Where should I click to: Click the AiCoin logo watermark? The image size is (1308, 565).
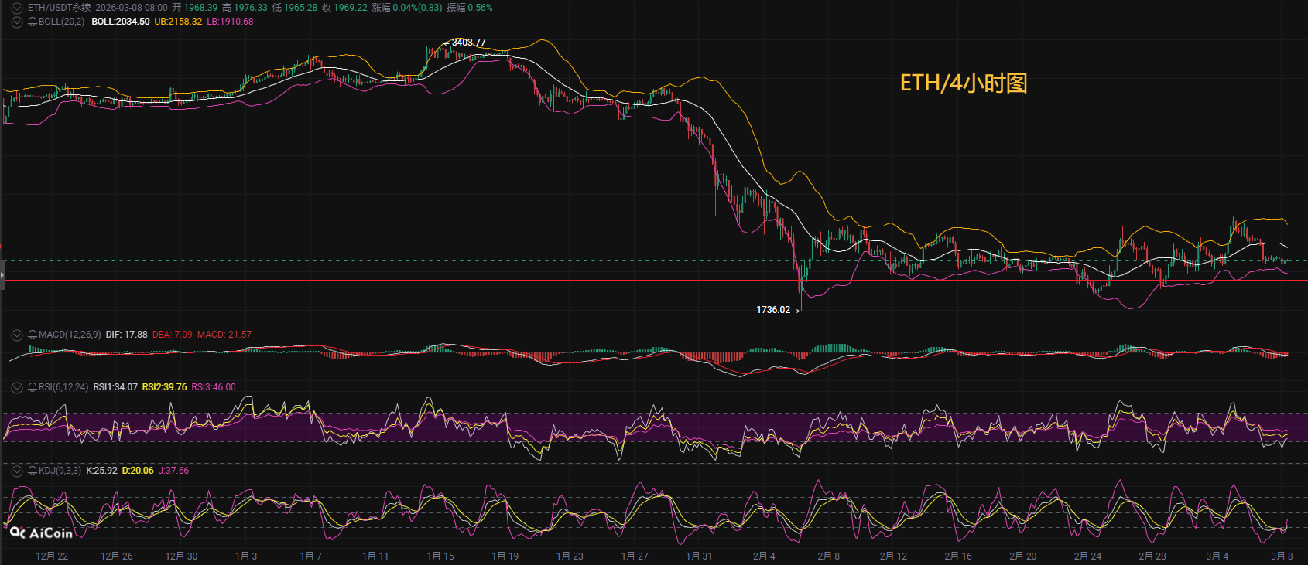pyautogui.click(x=41, y=533)
